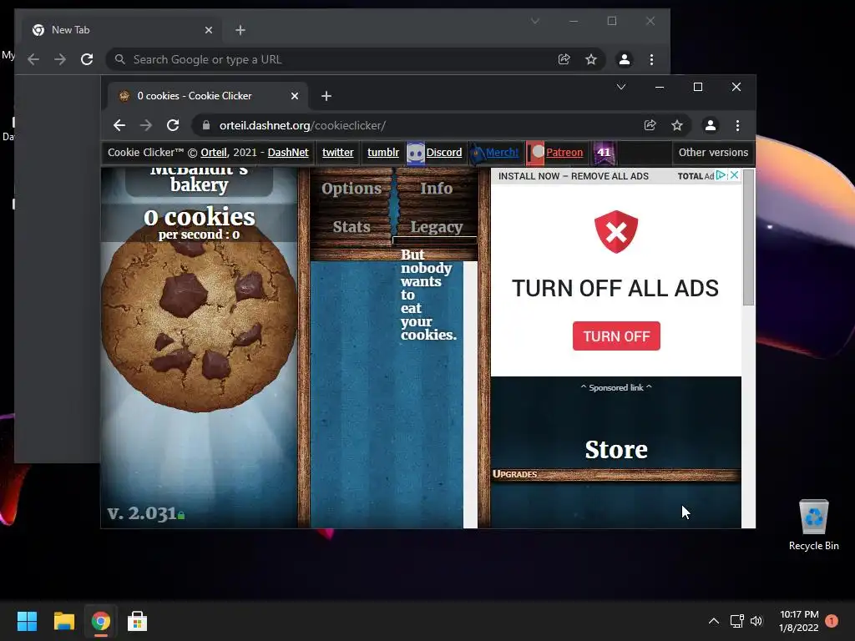Click the Cookie Clicker page vertical scrollbar
Screen dimensions: 855x641
click(749, 237)
